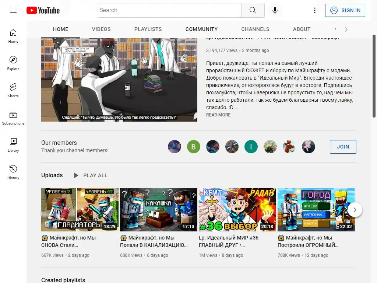The image size is (377, 283).
Task: Click the green 'B' member avatar
Action: (194, 147)
